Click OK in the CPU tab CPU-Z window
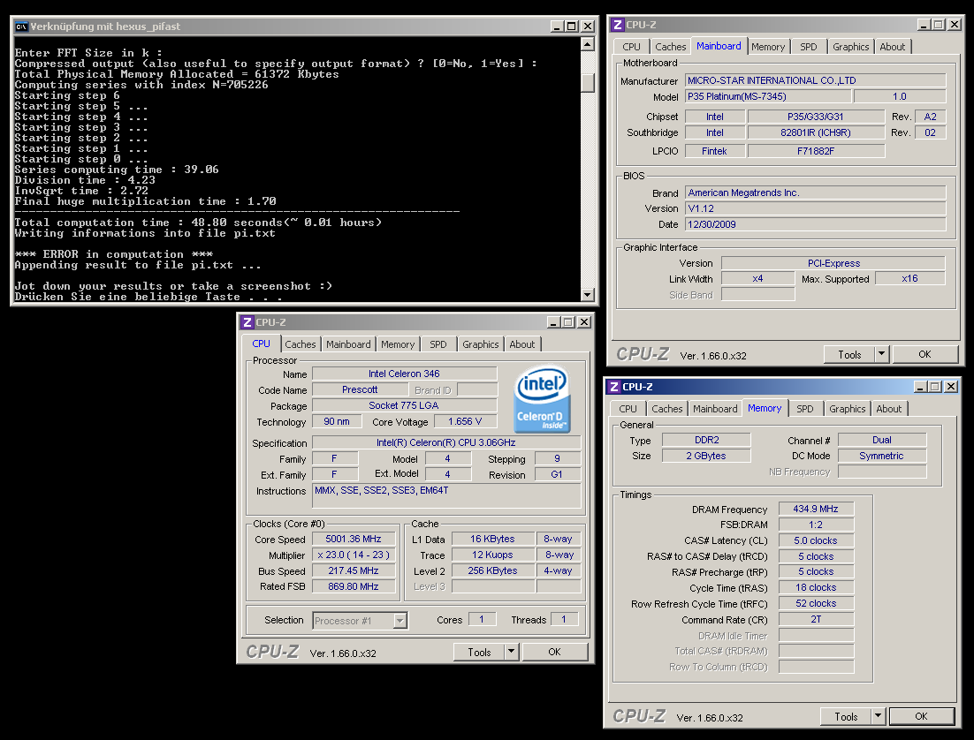This screenshot has width=974, height=740. 554,652
